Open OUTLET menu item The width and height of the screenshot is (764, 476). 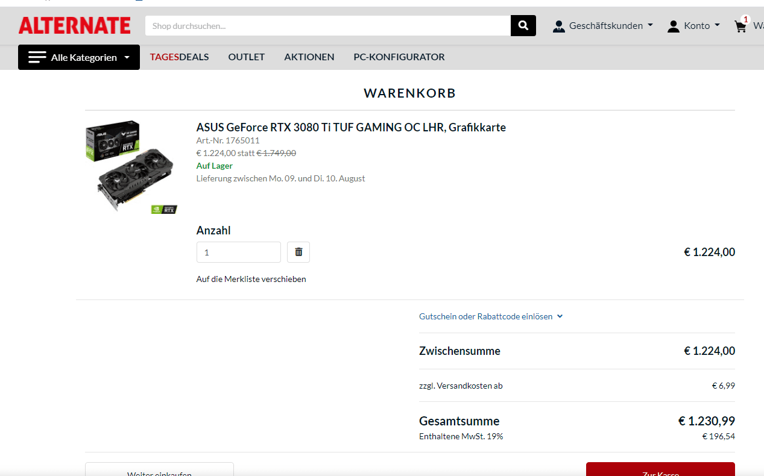coord(246,57)
